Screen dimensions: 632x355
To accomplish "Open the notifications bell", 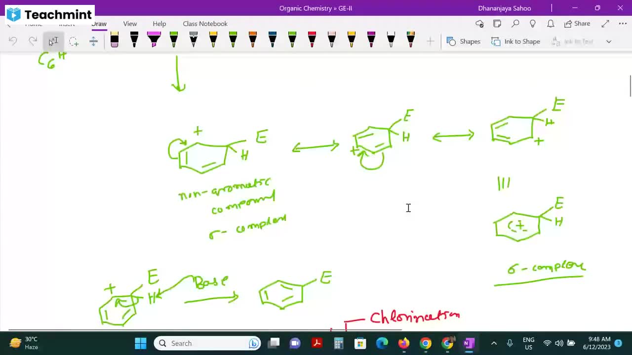I will pos(551,24).
